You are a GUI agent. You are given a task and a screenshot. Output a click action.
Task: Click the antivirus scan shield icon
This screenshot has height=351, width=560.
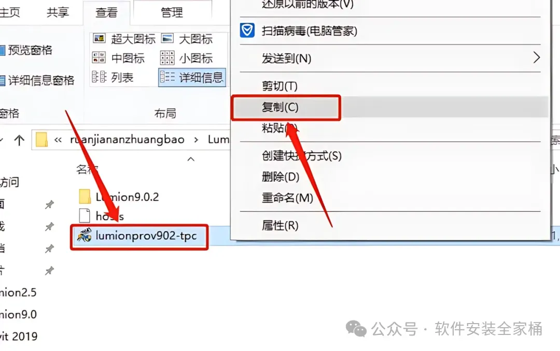point(247,31)
